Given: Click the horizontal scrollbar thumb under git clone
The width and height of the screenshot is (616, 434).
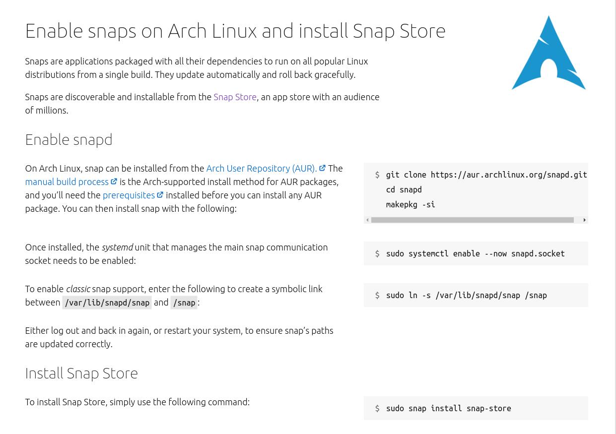Looking at the screenshot, I should click(x=472, y=220).
